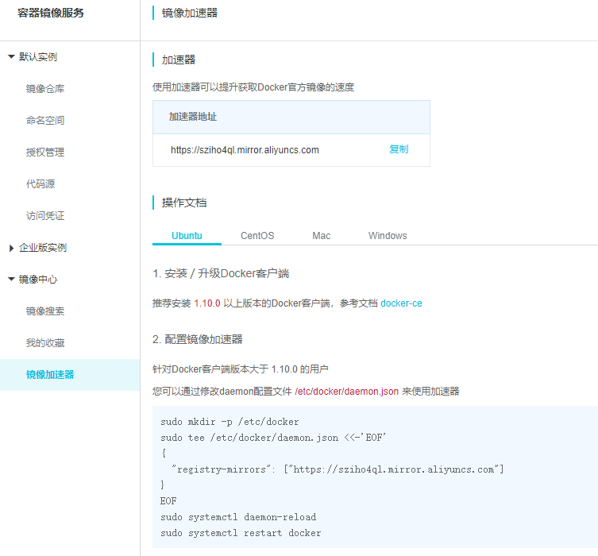Open 镜像仓库 in the sidebar
Screen dimensions: 598x556
point(45,89)
